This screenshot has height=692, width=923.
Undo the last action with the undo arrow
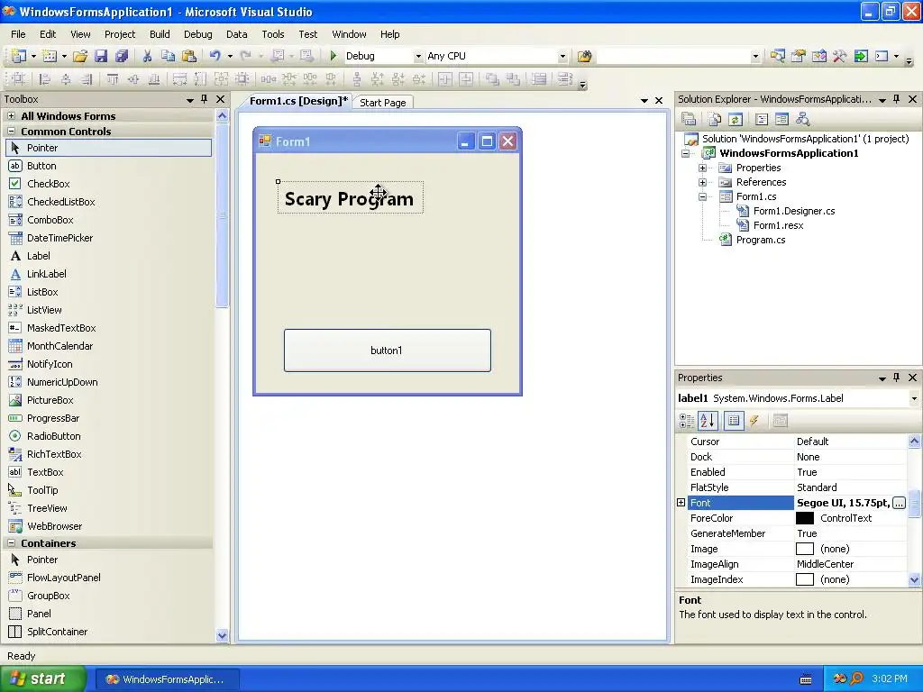point(215,56)
